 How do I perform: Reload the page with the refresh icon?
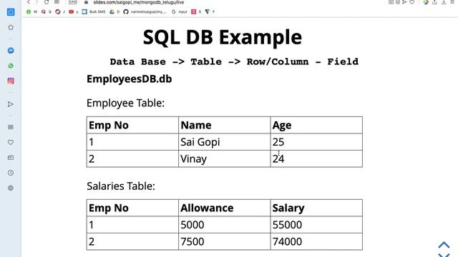[47, 2]
